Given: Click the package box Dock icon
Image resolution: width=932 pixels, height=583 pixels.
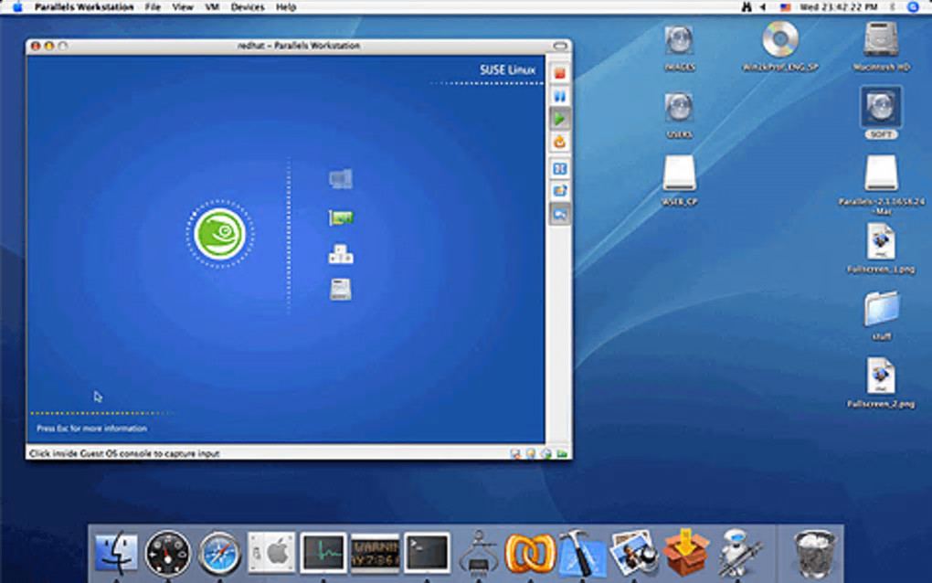Looking at the screenshot, I should click(x=685, y=553).
